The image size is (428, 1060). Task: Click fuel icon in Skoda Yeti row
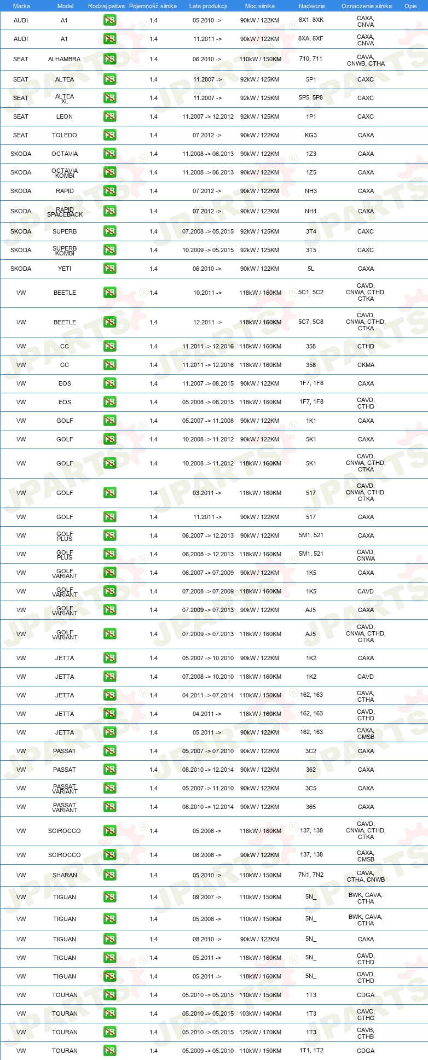(x=109, y=269)
